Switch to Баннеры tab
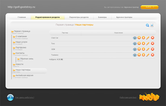Image resolution: width=166 pixels, height=106 pixels. [x=102, y=17]
